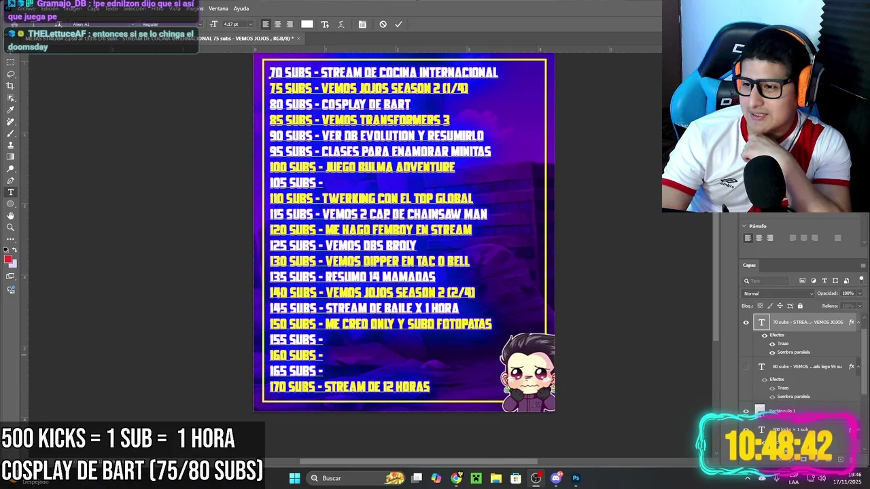Select the Crop tool

click(10, 86)
